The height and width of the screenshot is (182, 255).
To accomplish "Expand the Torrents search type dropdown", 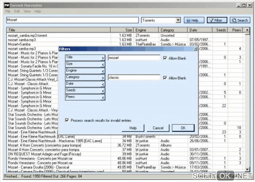I will click(178, 20).
